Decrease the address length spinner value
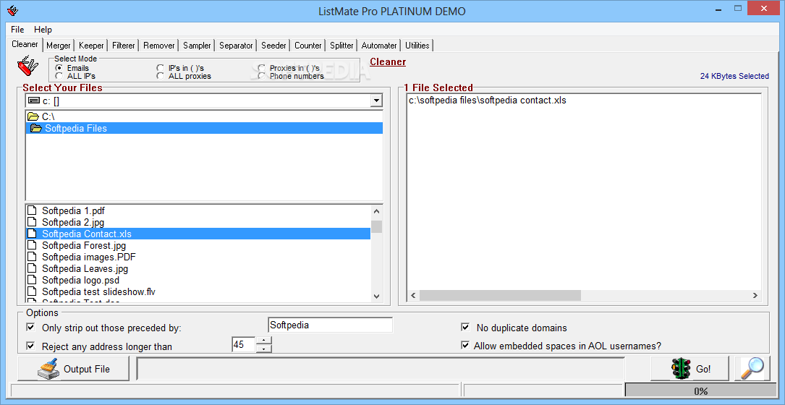The image size is (785, 405). tap(264, 349)
